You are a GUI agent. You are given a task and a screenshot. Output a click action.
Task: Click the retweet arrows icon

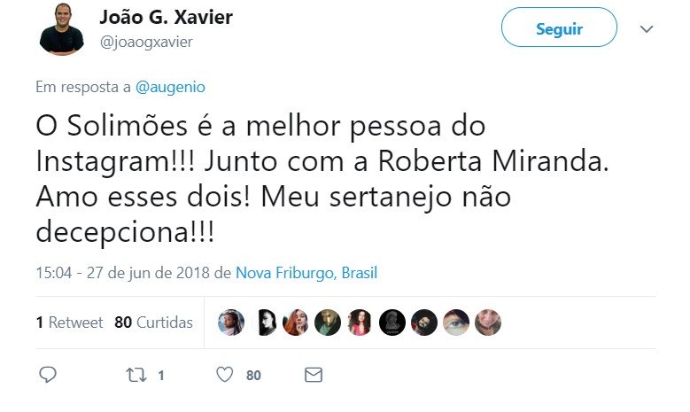[136, 375]
